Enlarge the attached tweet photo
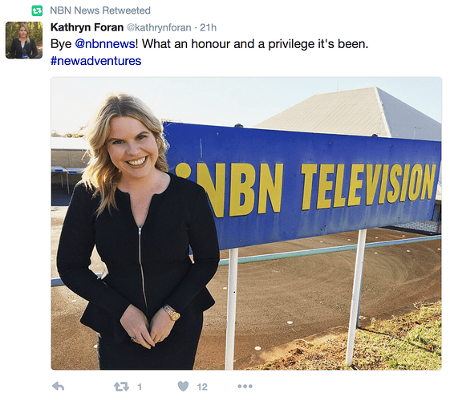The height and width of the screenshot is (401, 450). pos(246,224)
